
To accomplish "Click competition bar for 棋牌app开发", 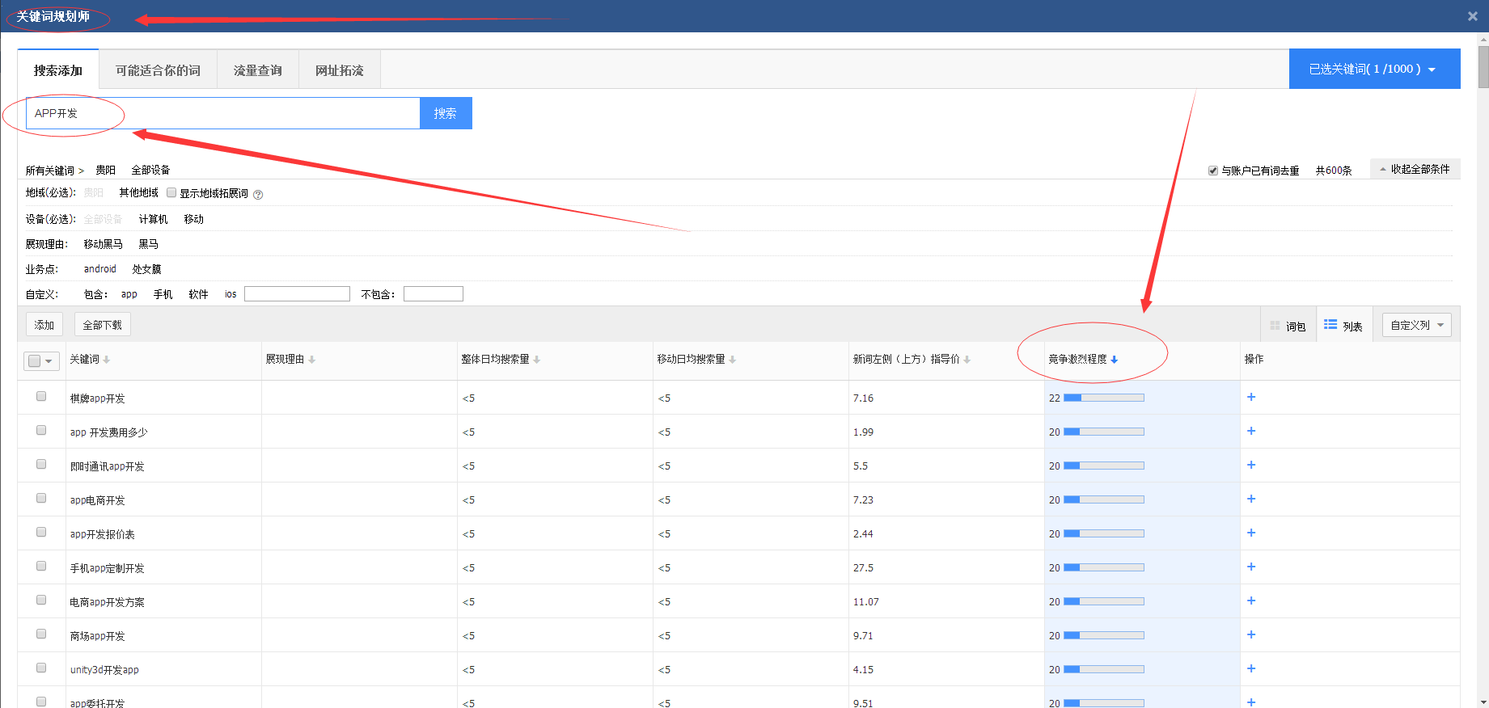I will pos(1104,398).
